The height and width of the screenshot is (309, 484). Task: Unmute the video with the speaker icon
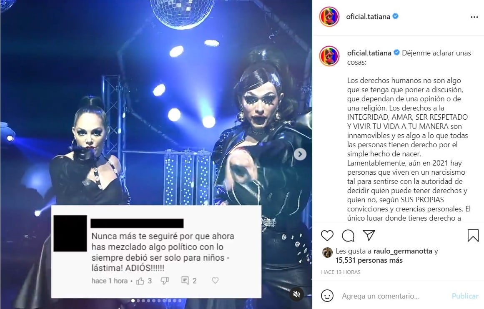click(296, 294)
